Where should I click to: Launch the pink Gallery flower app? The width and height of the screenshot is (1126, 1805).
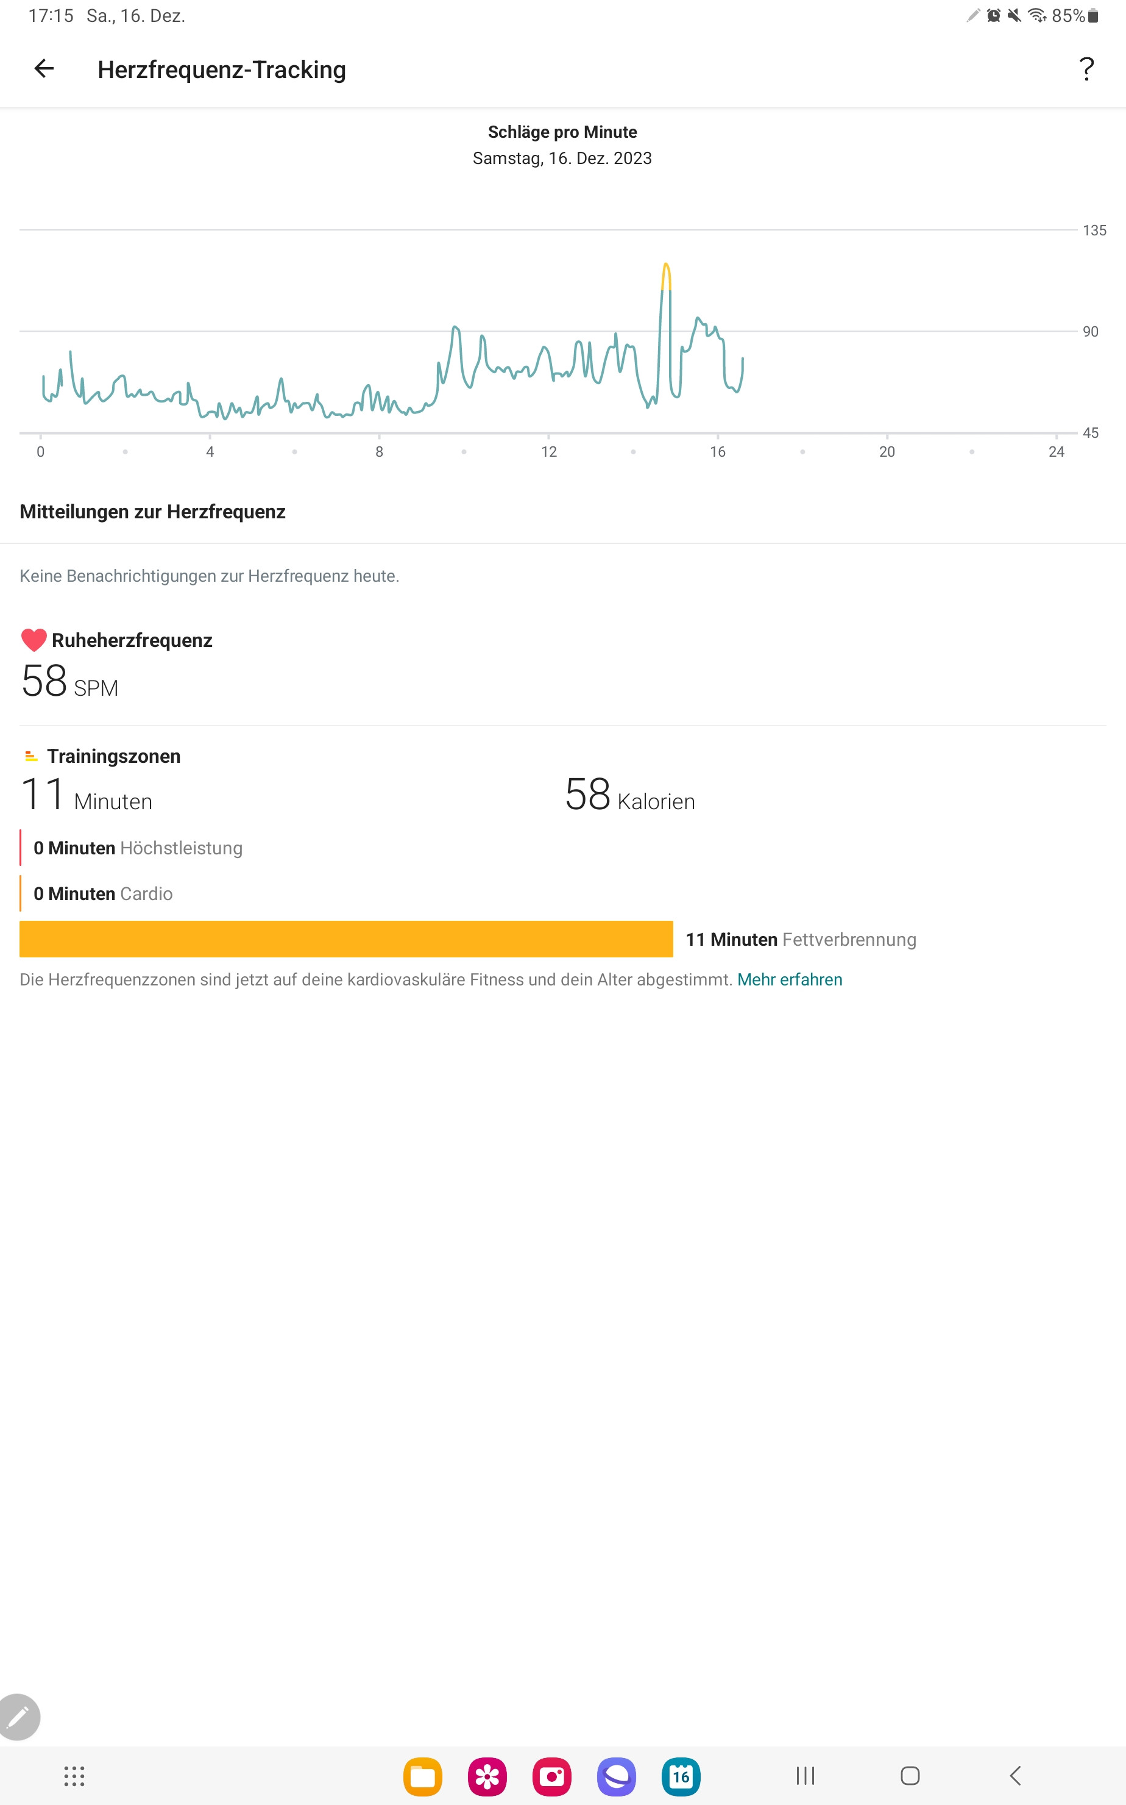coord(487,1776)
